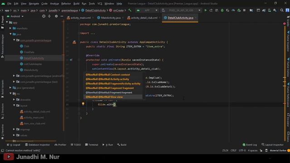Click the UTF-8 encoding in status bar

click(242, 150)
